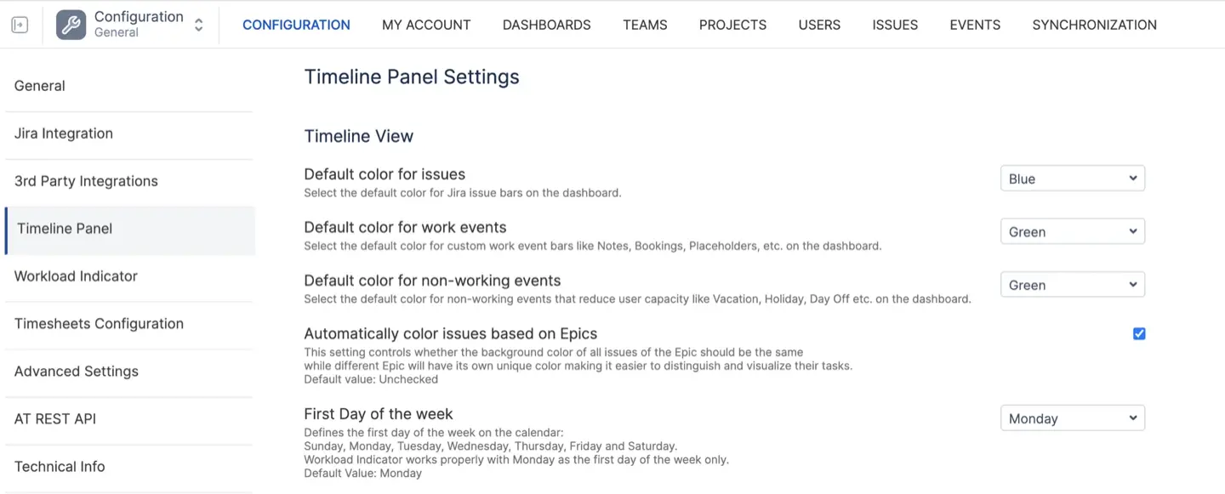Click the wrench Configuration icon
This screenshot has height=494, width=1225.
71,24
